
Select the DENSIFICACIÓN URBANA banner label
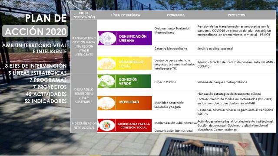tap(133, 39)
